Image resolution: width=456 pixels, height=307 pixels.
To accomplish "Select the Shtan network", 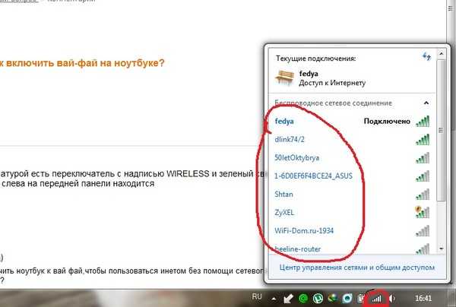I will point(352,195).
